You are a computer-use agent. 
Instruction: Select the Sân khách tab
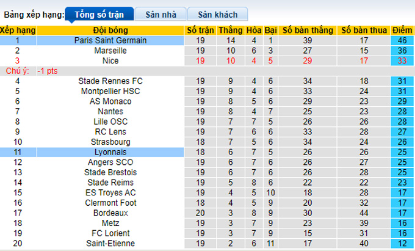pos(217,14)
